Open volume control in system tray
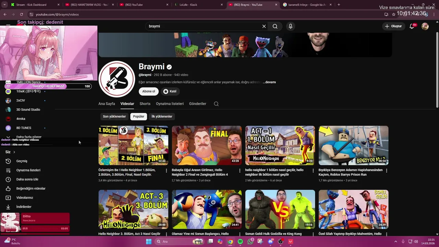Viewport: 439px width, 247px height. pos(417,242)
